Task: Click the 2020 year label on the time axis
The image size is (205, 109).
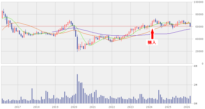Action: tap(74, 107)
